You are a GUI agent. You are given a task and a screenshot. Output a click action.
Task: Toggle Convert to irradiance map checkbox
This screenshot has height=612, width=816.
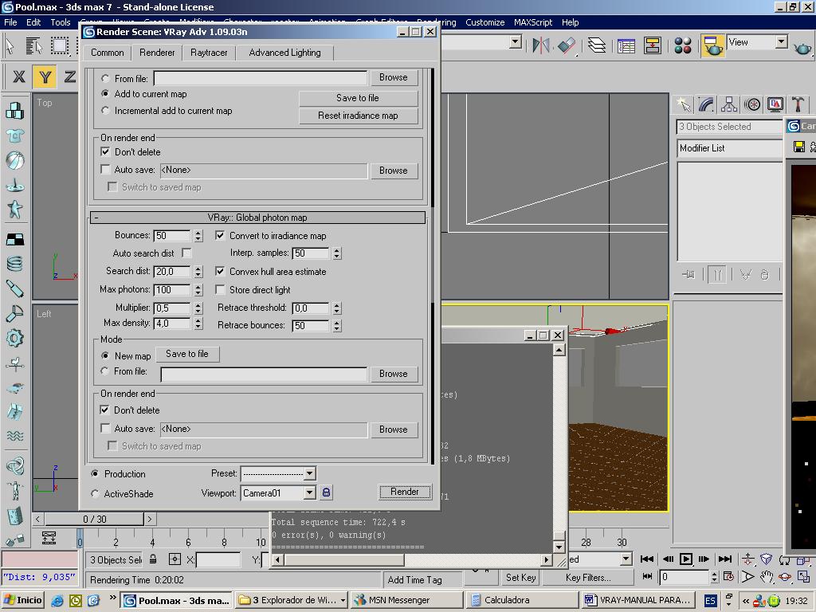[x=220, y=235]
